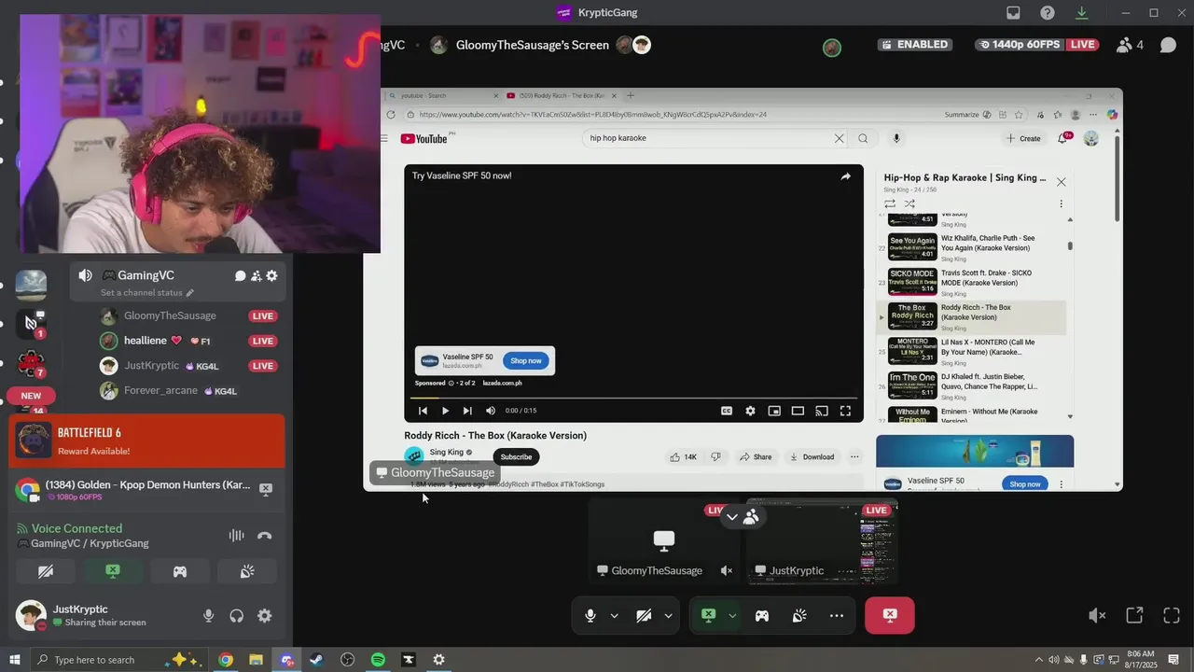Open GamingVC / KrypticGang voice link

click(x=89, y=543)
